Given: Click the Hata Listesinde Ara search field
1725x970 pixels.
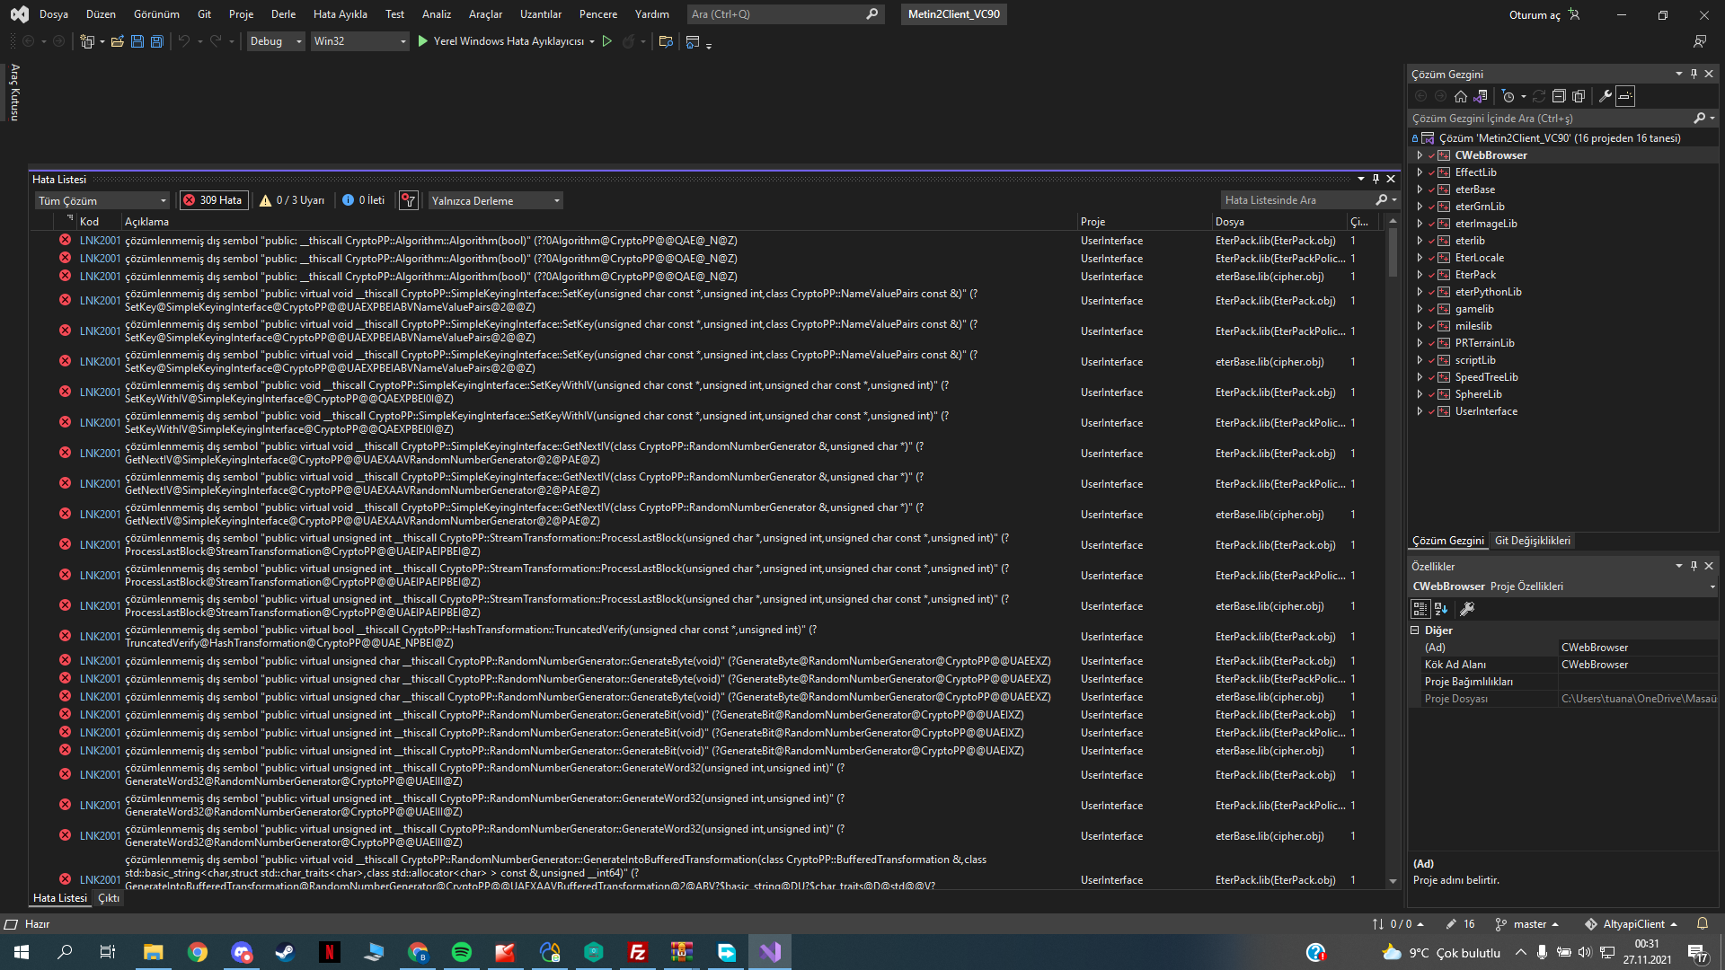Looking at the screenshot, I should (1298, 200).
